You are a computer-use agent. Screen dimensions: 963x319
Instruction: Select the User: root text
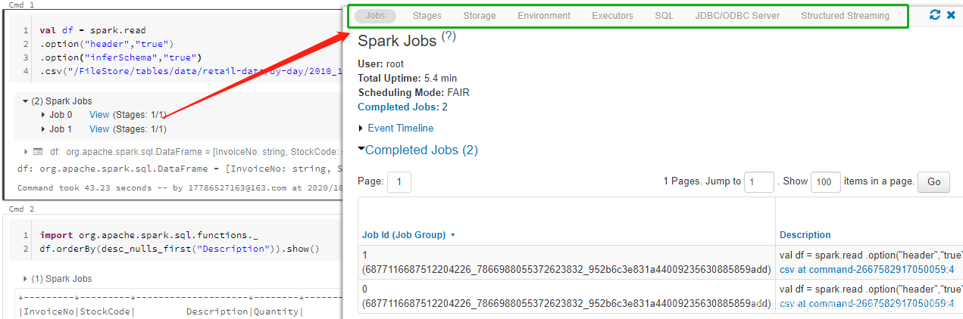coord(381,64)
